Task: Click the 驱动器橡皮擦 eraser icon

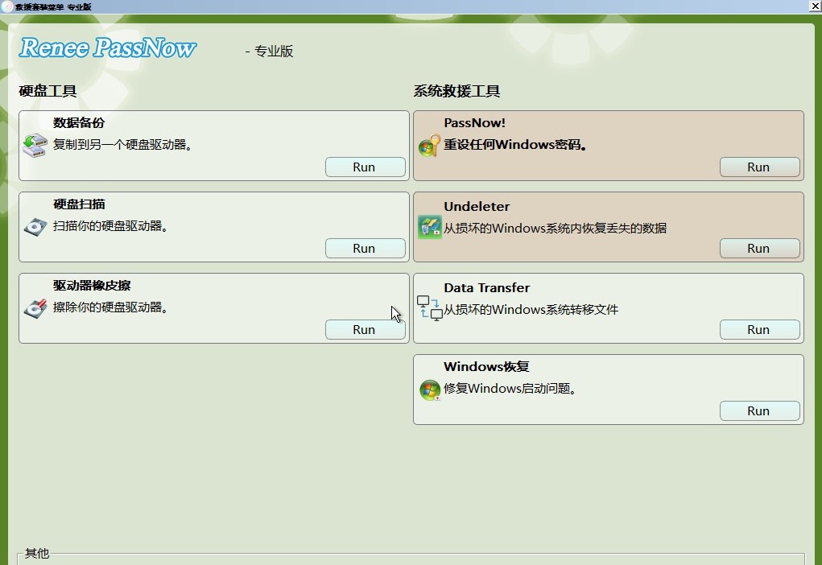Action: (35, 308)
